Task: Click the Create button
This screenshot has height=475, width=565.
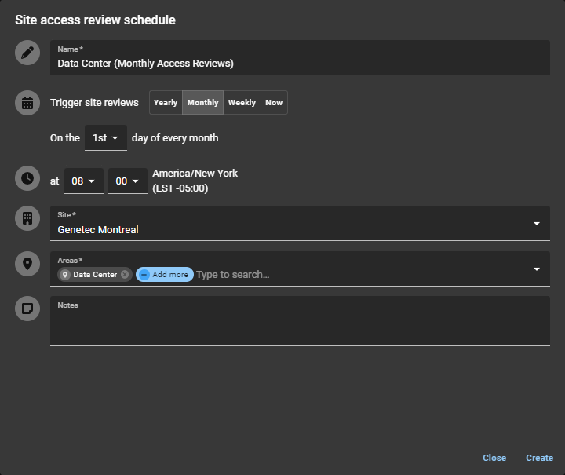Action: (x=539, y=458)
